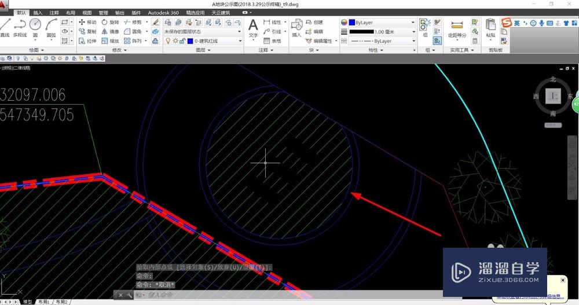The image size is (579, 305).
Task: Select the Mirror (镜像) tool
Action: pyautogui.click(x=110, y=32)
